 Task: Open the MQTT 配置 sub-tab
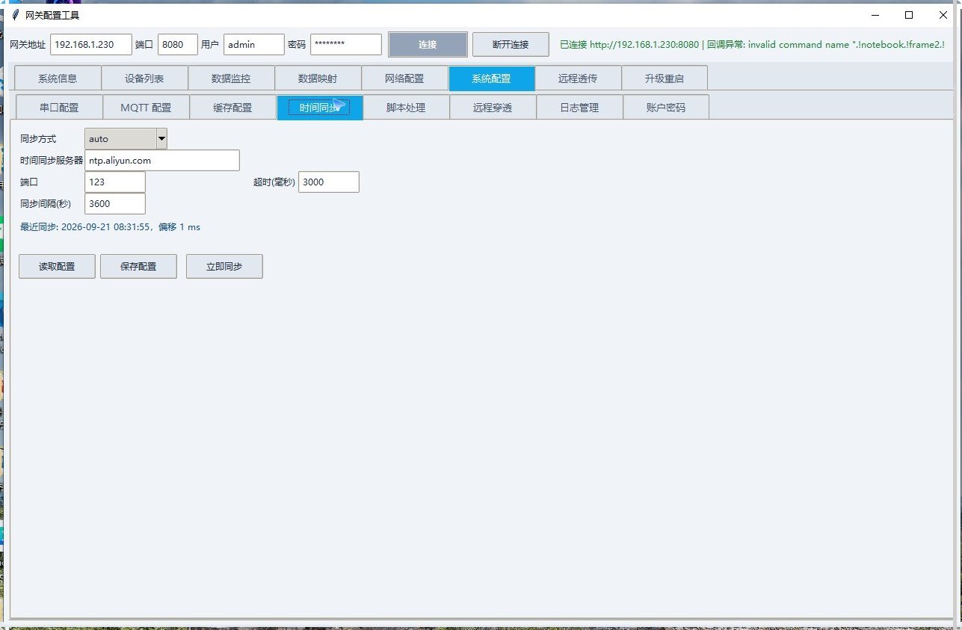click(x=146, y=108)
